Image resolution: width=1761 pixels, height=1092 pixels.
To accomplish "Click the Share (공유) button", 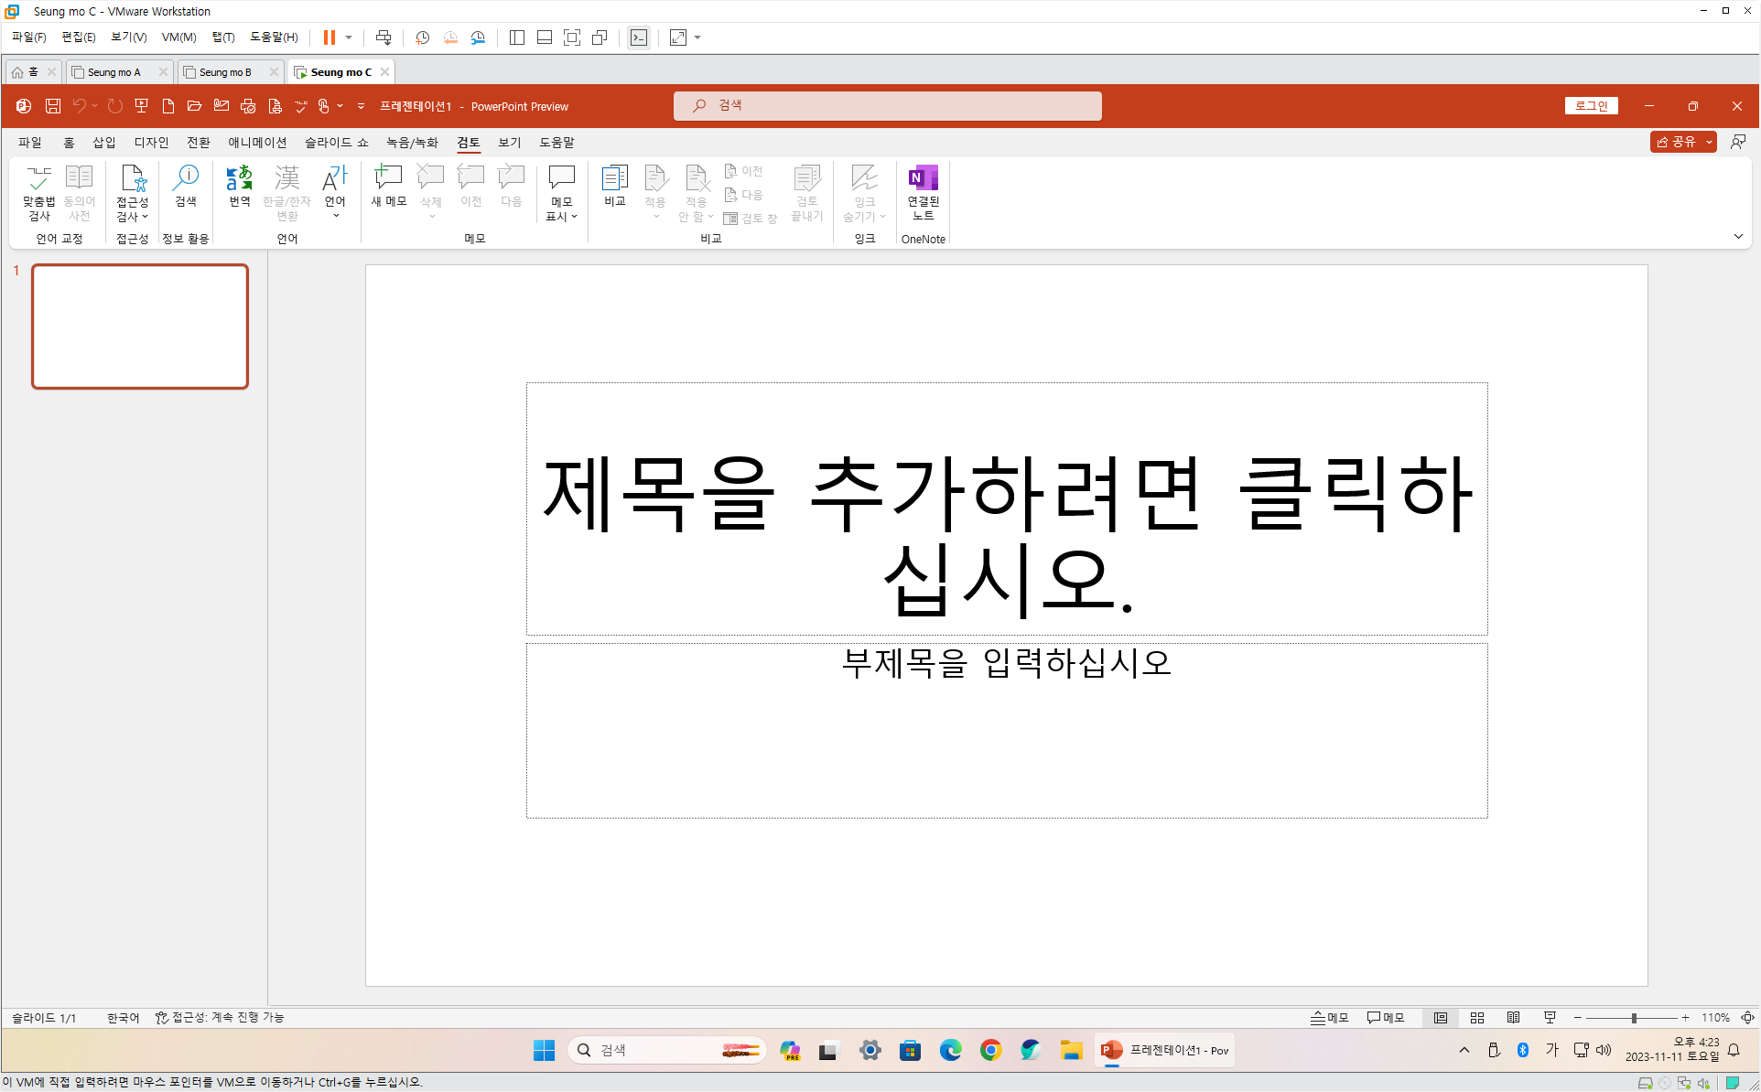I will 1675,142.
